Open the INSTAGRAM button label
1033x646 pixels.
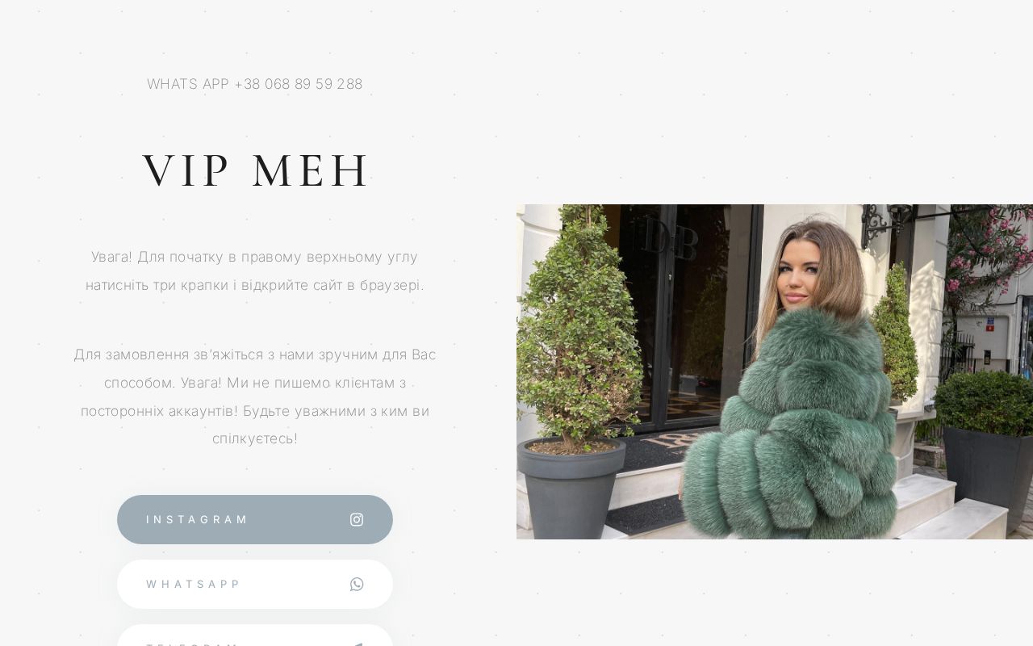[x=197, y=519]
